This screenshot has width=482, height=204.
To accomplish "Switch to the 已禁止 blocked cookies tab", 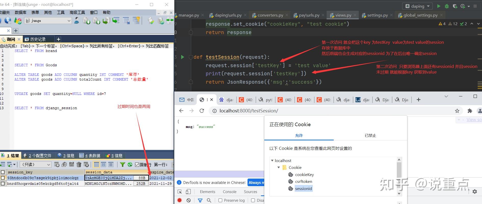I will tap(370, 135).
